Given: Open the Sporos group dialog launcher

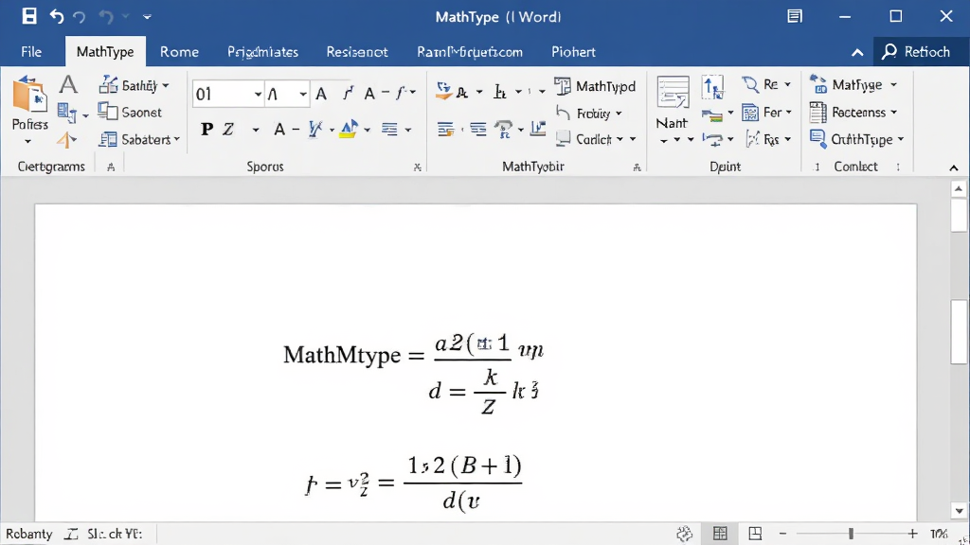Looking at the screenshot, I should click(418, 167).
